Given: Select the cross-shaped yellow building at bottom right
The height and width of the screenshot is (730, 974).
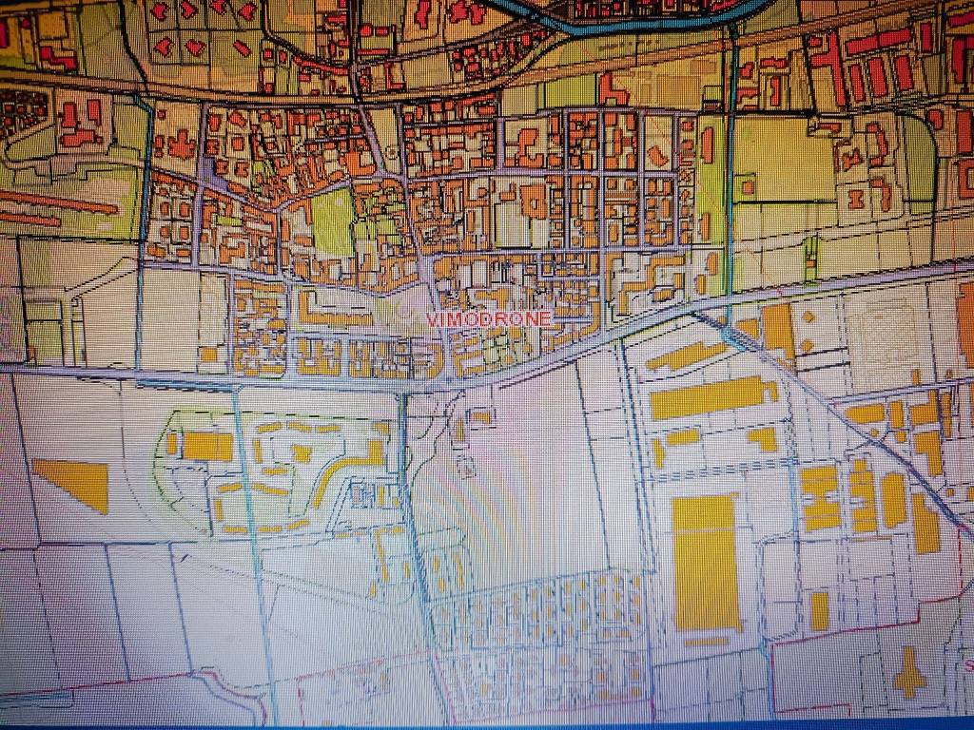Looking at the screenshot, I should point(909,673).
